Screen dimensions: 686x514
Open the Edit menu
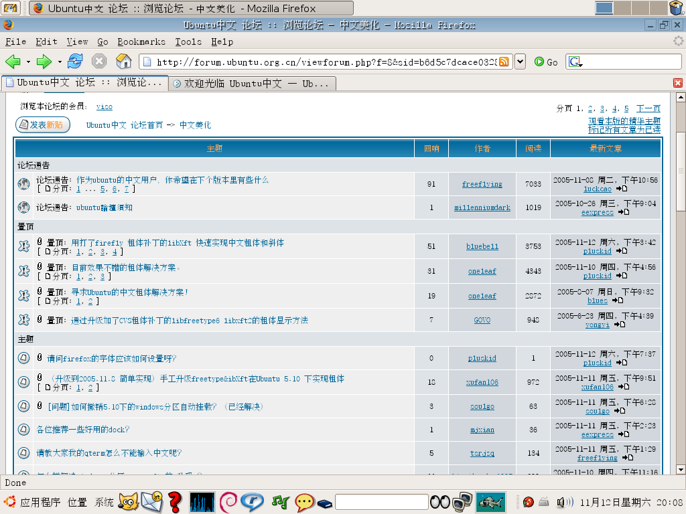[46, 41]
